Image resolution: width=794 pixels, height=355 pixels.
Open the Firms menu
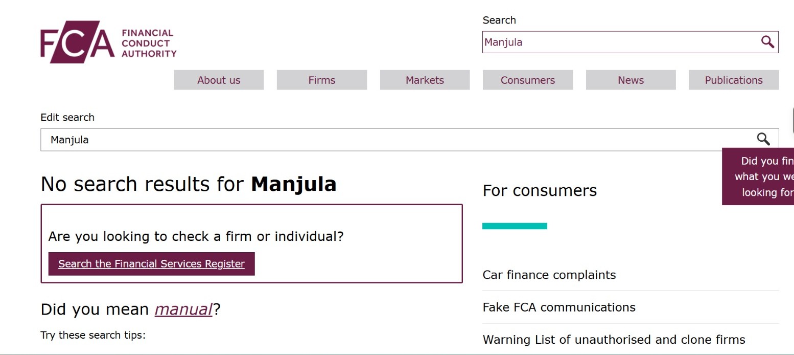322,80
